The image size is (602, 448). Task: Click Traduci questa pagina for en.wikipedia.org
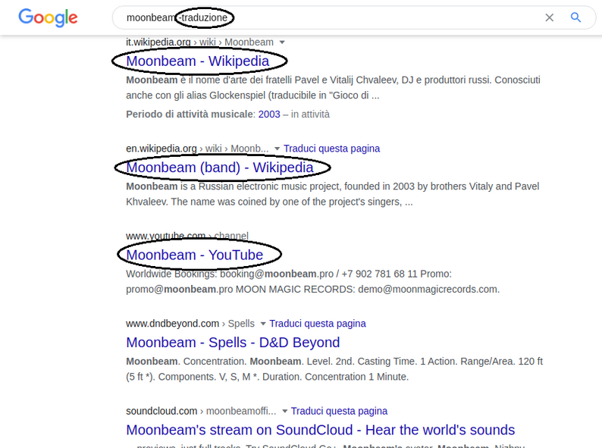click(332, 149)
